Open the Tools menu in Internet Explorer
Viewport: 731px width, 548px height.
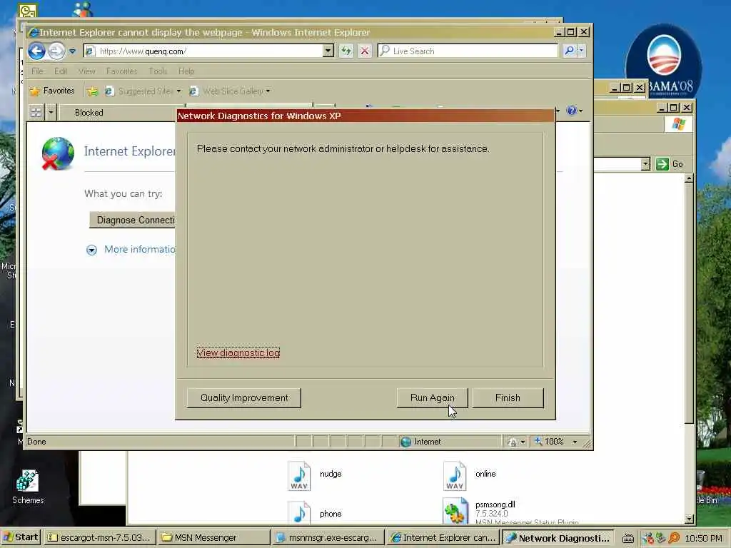(158, 71)
